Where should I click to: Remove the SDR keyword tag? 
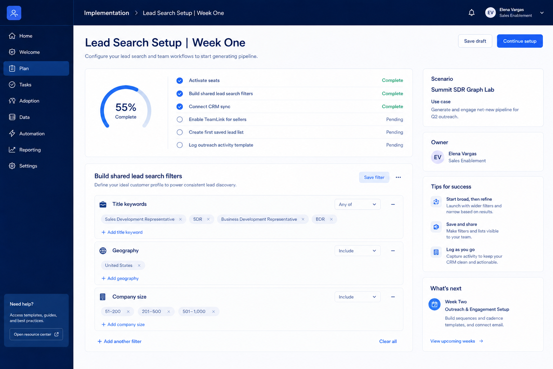[x=208, y=219]
